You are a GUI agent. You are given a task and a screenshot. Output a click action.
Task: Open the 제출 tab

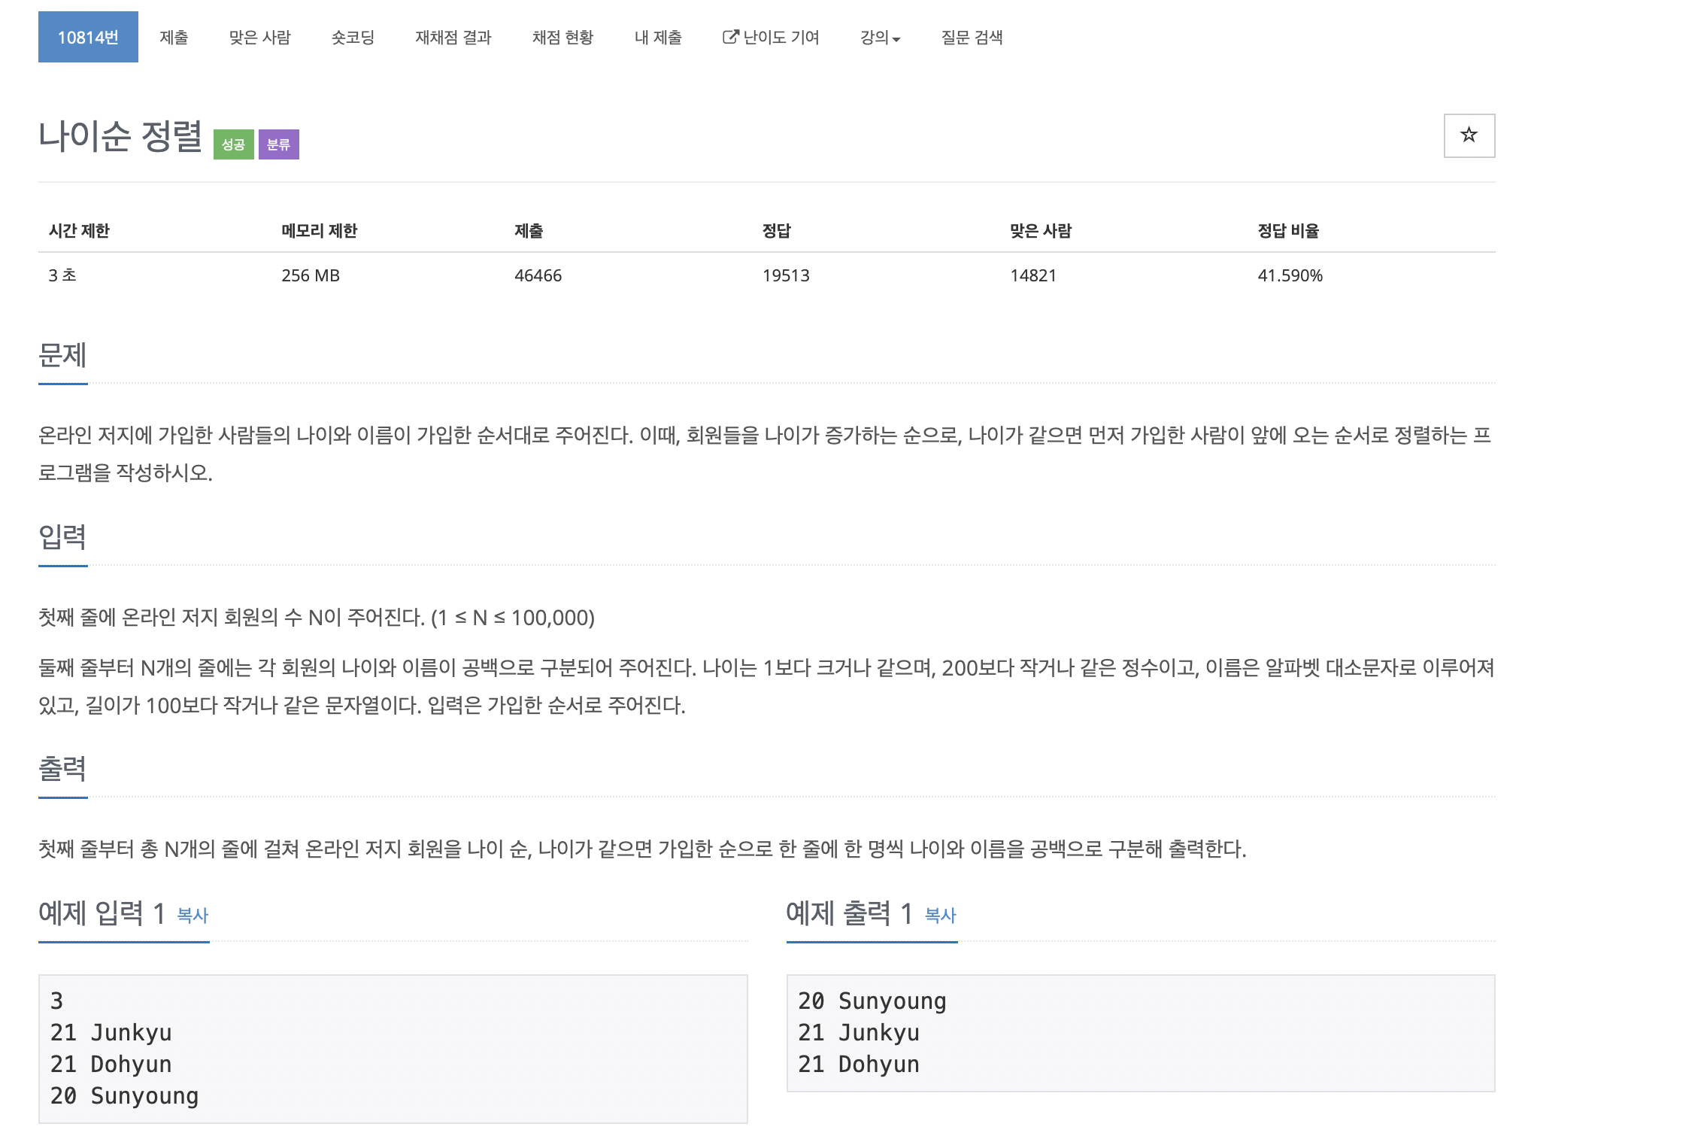[174, 37]
